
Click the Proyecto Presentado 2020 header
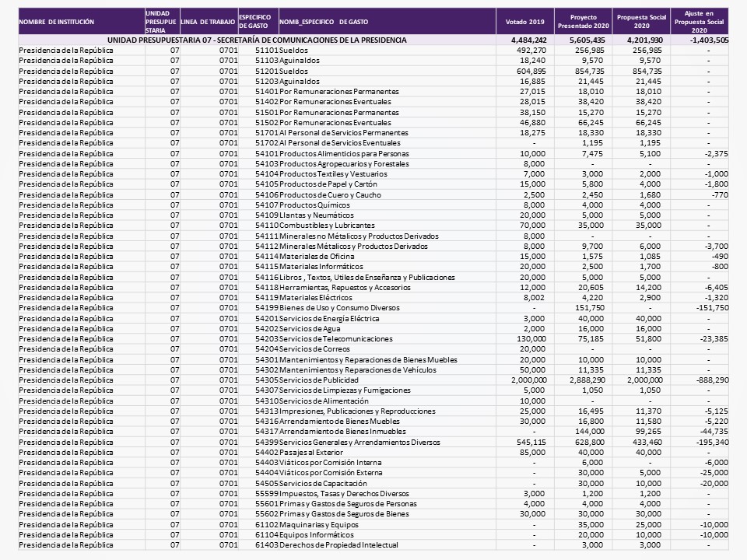pos(584,21)
